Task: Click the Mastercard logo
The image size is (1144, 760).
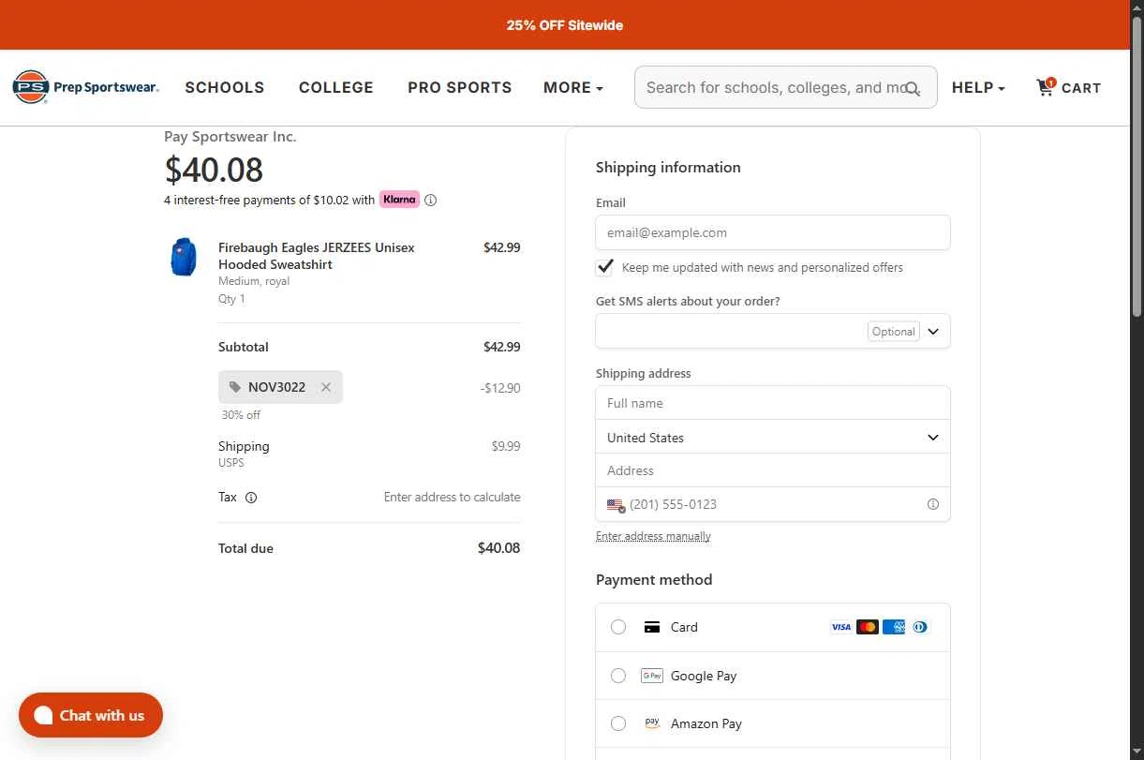Action: (868, 627)
